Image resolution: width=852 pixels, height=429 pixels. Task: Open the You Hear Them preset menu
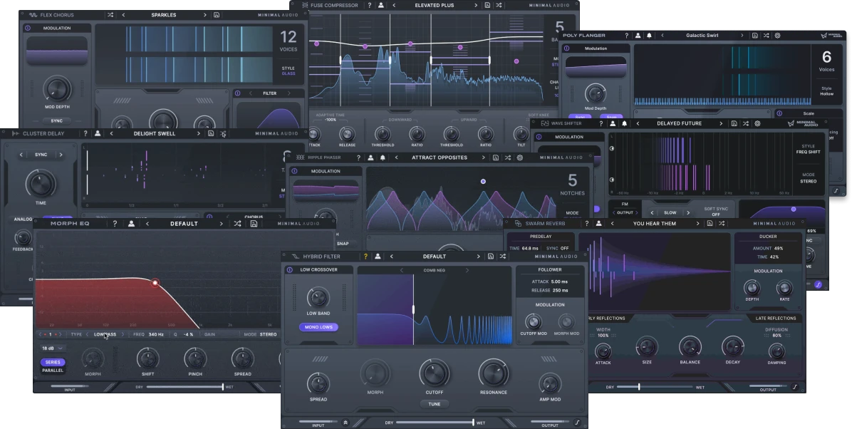click(654, 224)
